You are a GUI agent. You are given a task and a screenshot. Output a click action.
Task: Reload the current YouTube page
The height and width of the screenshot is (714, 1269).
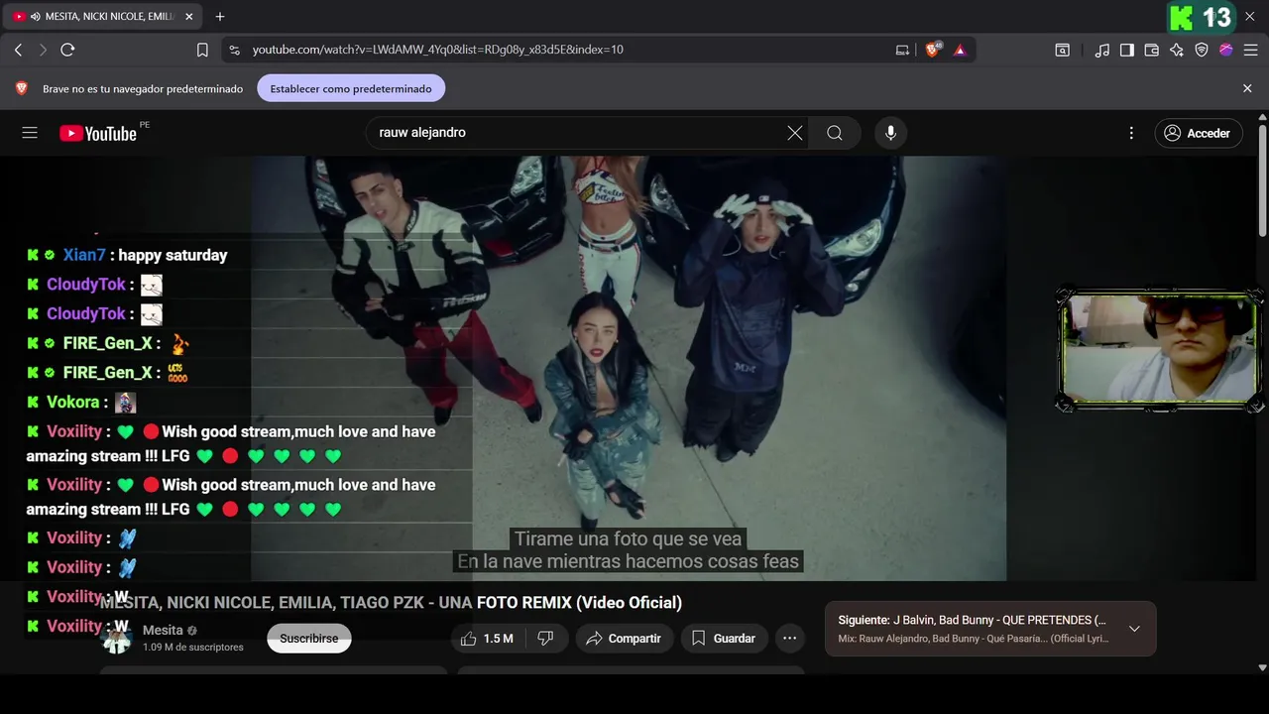[x=67, y=50]
